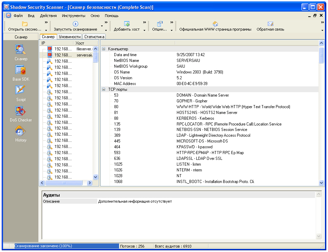Click the Запустить сканирование toolbar icon

[x=76, y=24]
